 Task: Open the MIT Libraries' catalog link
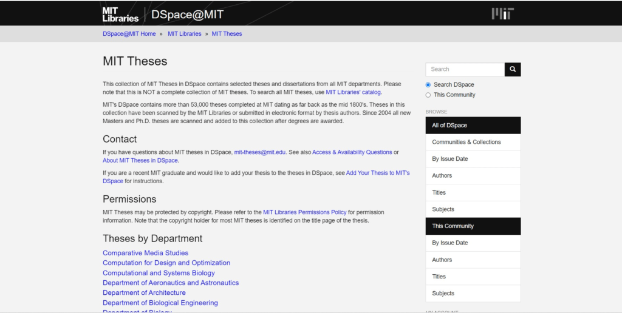(353, 92)
